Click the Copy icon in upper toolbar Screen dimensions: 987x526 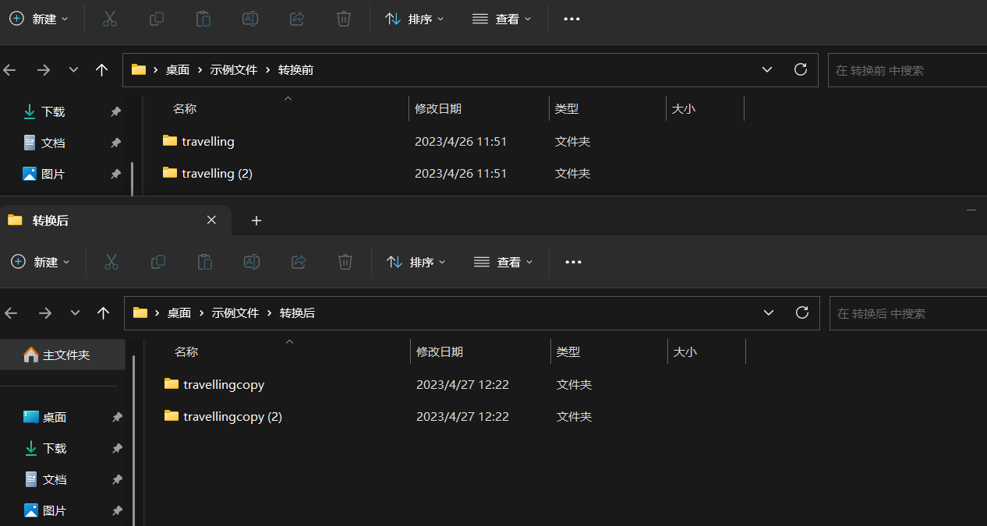coord(157,19)
